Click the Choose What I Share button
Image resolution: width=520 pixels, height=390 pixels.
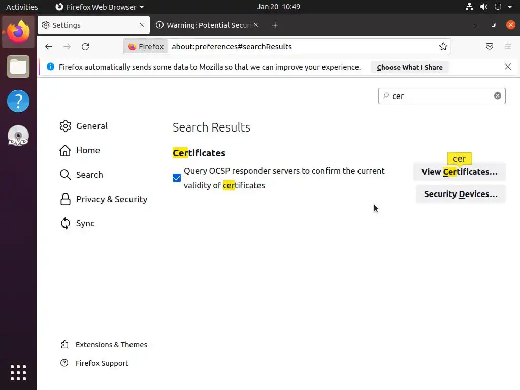pyautogui.click(x=409, y=67)
